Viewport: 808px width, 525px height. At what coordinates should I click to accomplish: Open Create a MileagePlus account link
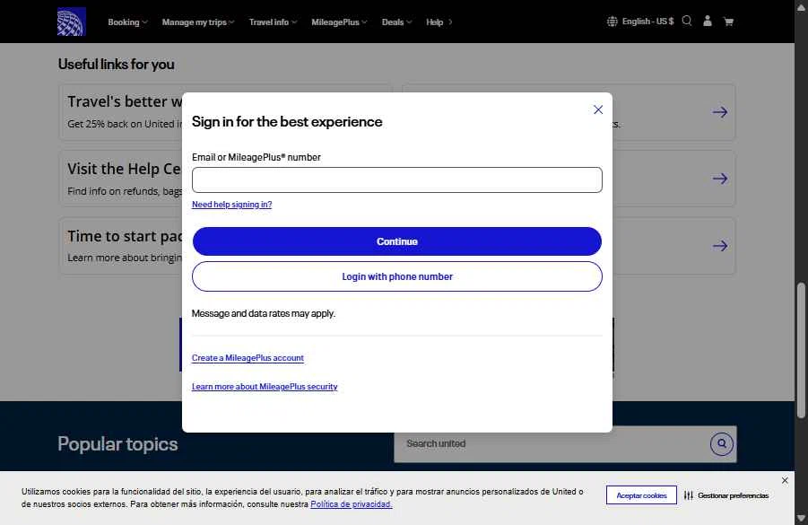click(248, 358)
